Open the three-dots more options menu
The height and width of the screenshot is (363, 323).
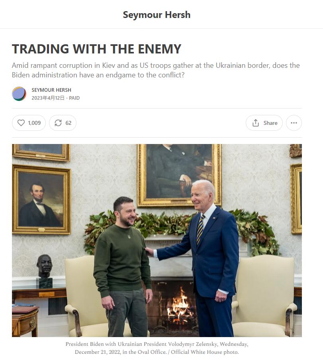[294, 123]
